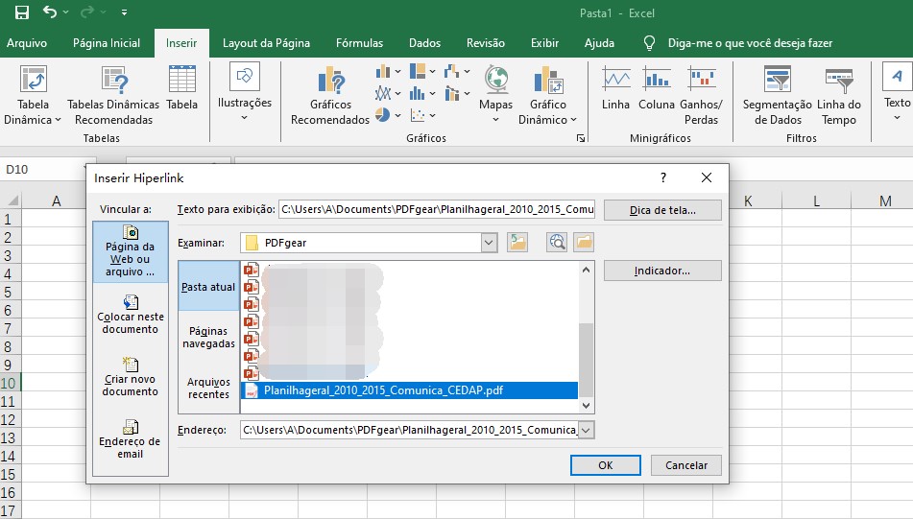The width and height of the screenshot is (913, 519).
Task: Click the Select All corner triangle
Action: pos(12,201)
